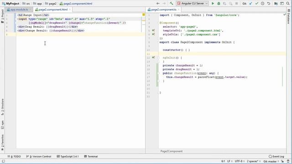The height and width of the screenshot is (164, 292).
Task: Place cursor on empty line 11 in TS editor
Action: pyautogui.click(x=222, y=54)
